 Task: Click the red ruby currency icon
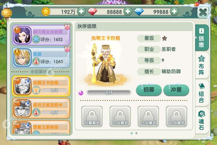(x=93, y=12)
